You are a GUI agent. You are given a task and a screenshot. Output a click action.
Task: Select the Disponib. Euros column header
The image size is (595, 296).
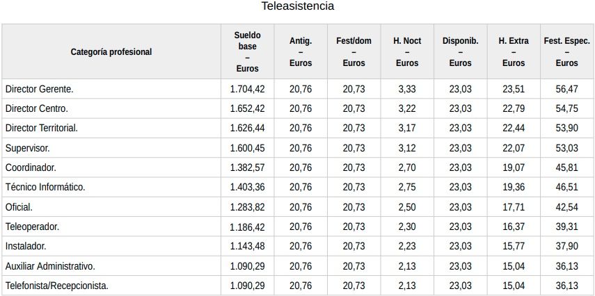pyautogui.click(x=460, y=52)
